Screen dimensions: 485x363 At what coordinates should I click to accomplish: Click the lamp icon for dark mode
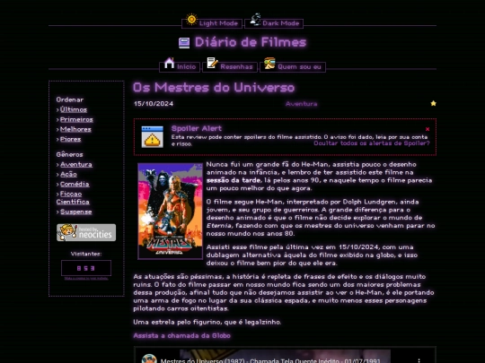pos(255,19)
